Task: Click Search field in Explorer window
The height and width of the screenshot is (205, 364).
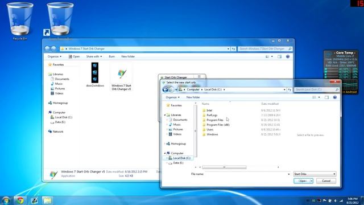Action: tap(265, 49)
